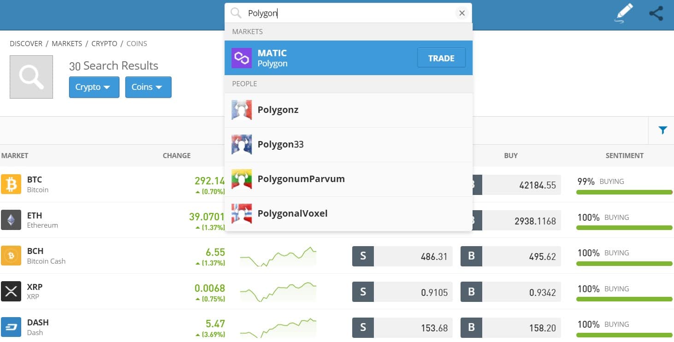Image resolution: width=674 pixels, height=342 pixels.
Task: Clear the search field with X button
Action: point(461,13)
